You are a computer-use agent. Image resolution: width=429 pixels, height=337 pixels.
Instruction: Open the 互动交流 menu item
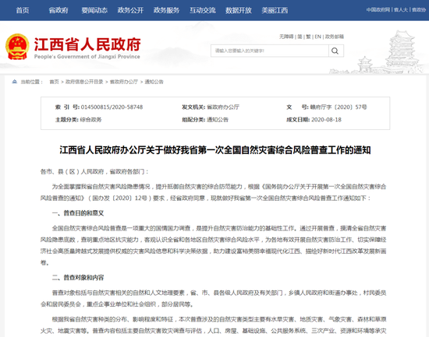(203, 10)
